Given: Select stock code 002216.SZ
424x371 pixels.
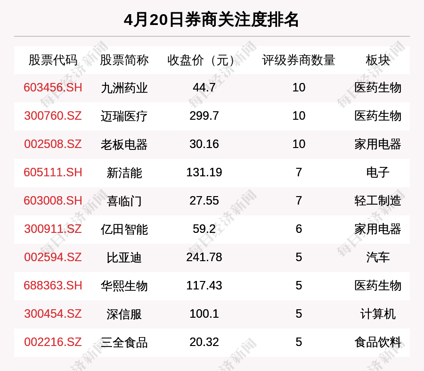Looking at the screenshot, I should coord(53,342).
